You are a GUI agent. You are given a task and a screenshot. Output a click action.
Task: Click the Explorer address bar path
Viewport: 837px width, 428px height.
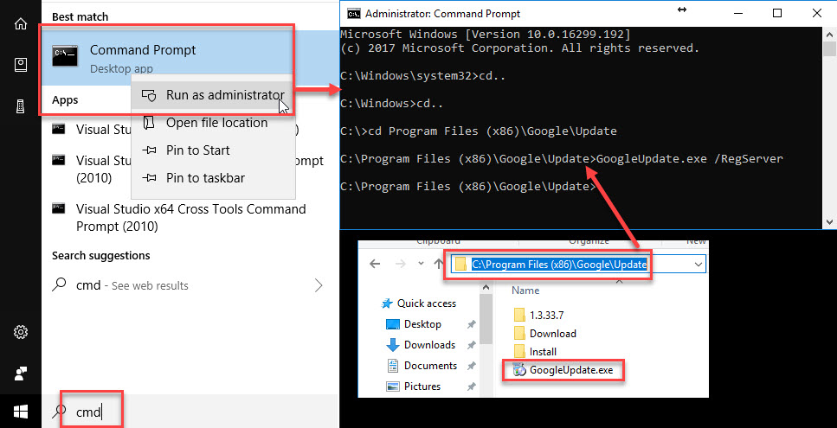click(559, 264)
